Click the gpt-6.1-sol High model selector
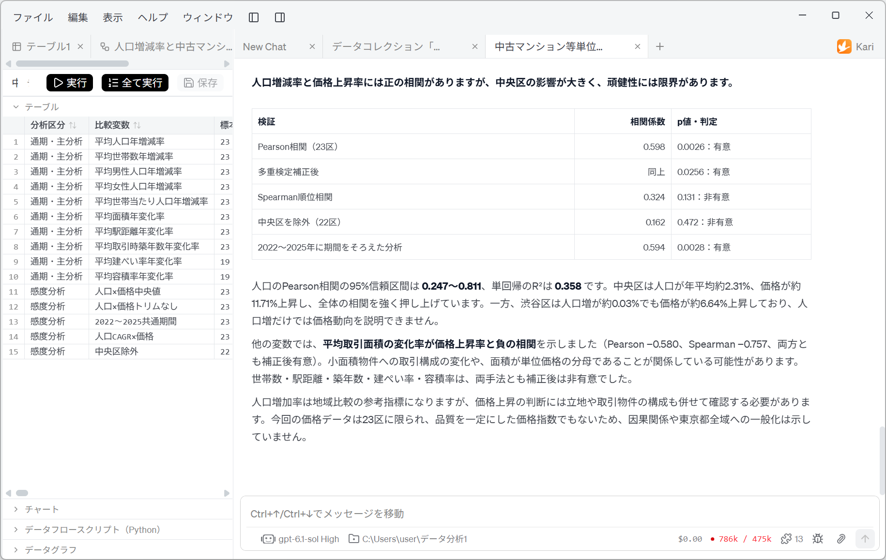The image size is (886, 560). pos(300,539)
